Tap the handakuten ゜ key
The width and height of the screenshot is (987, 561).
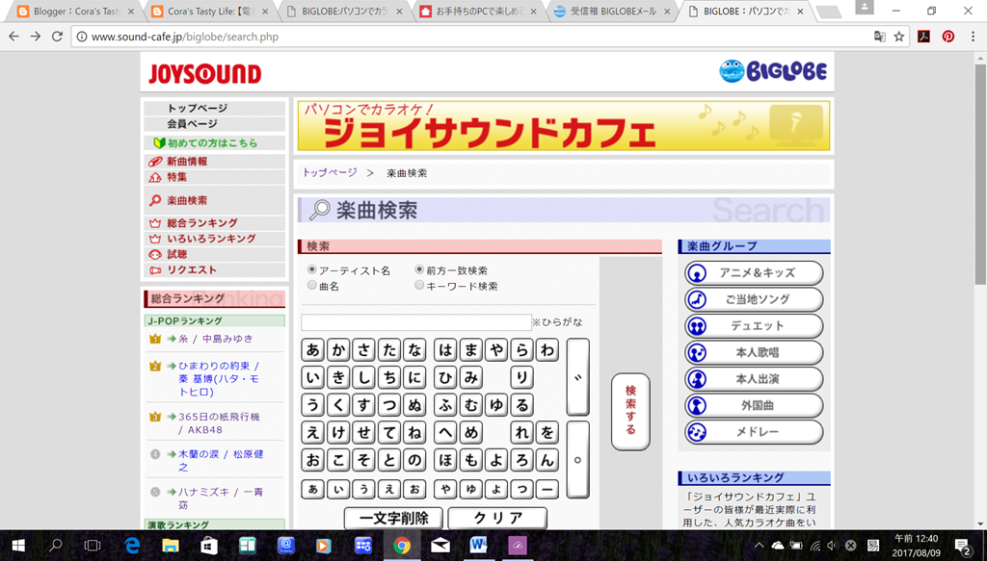pyautogui.click(x=578, y=459)
